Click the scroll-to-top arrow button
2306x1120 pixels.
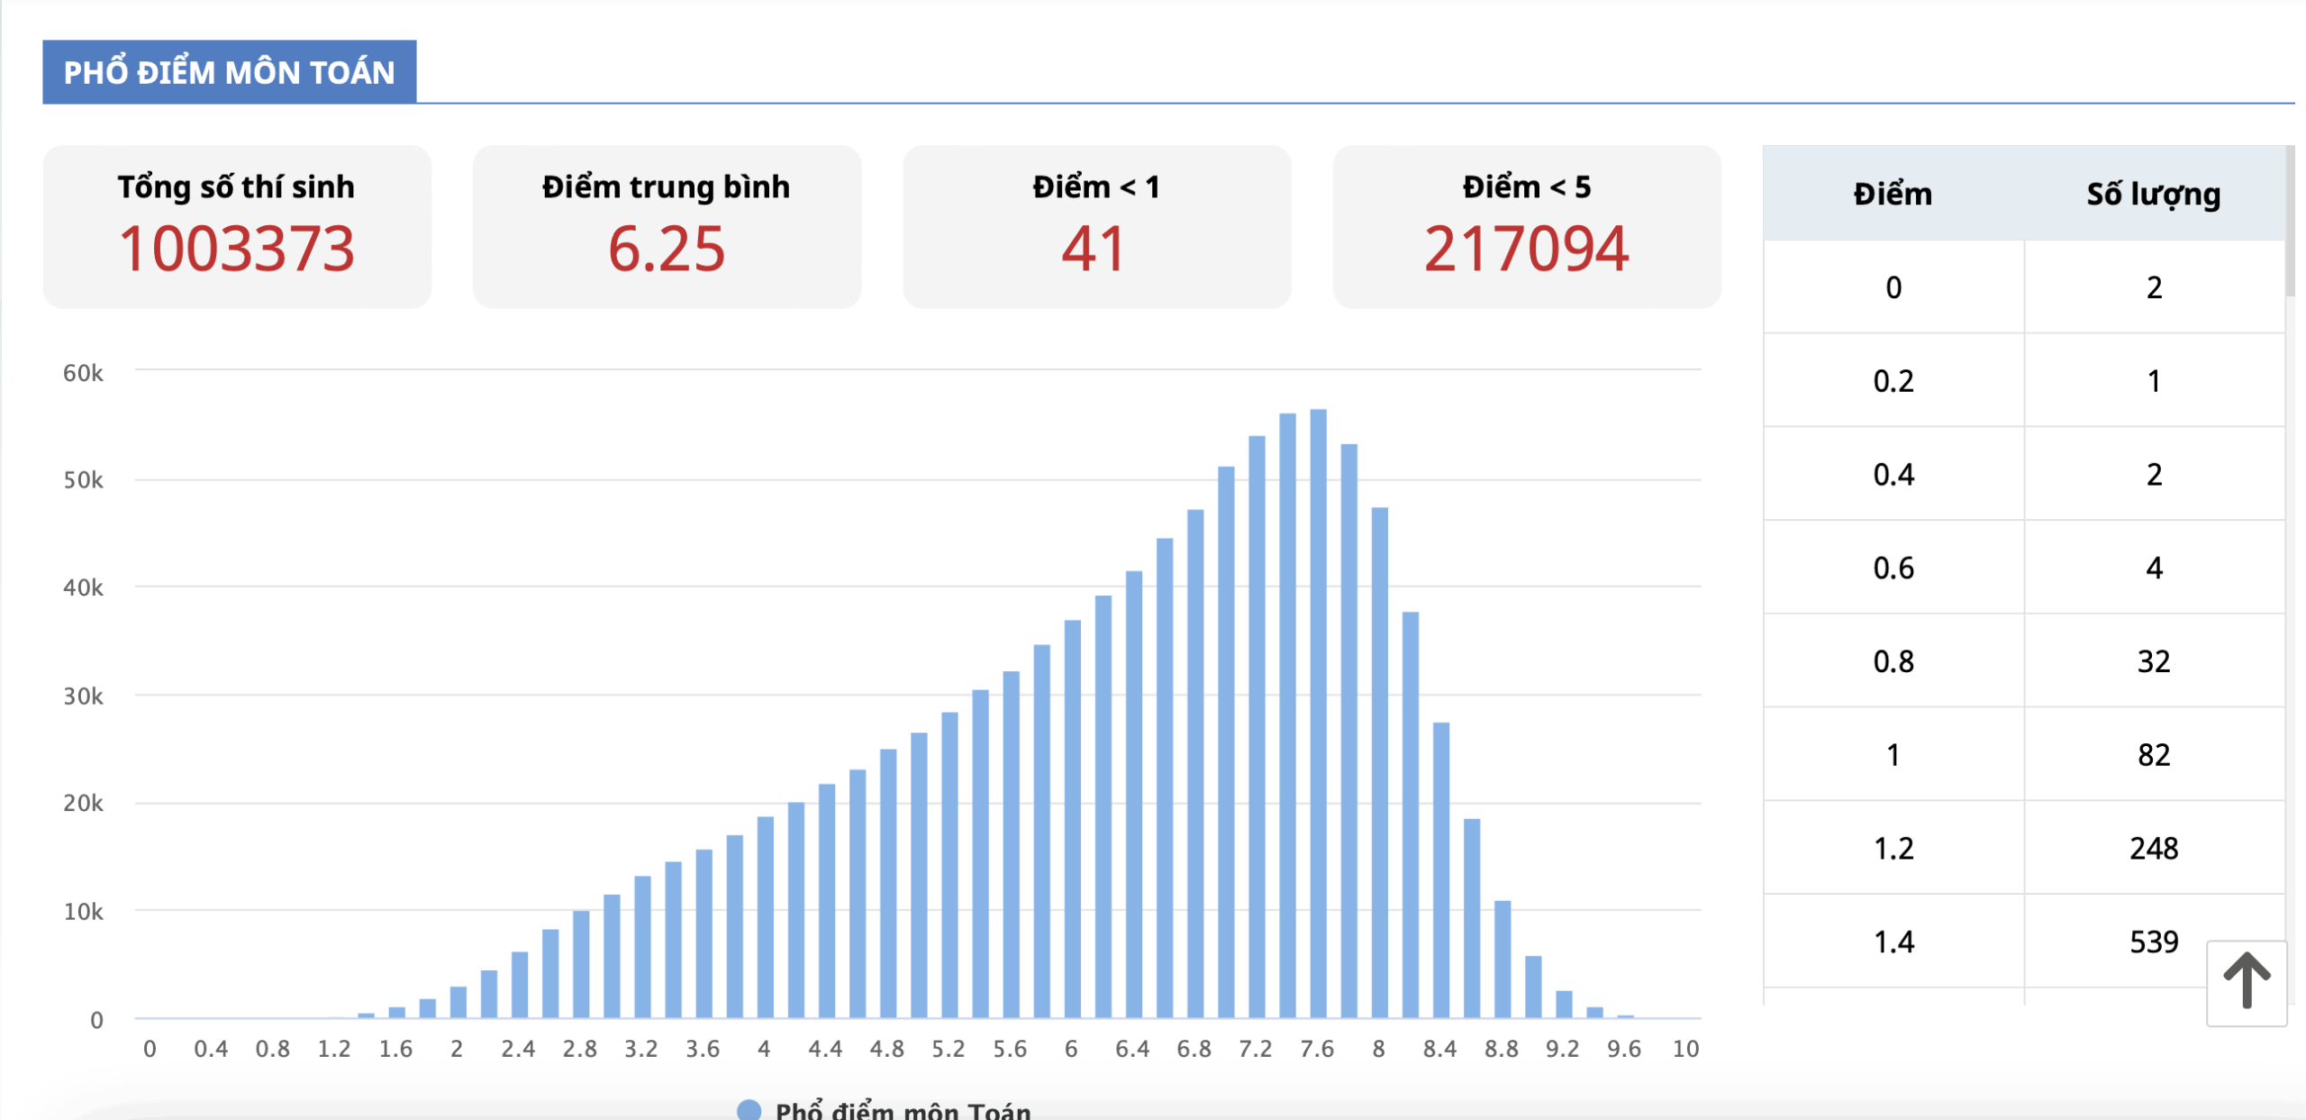tap(2246, 982)
